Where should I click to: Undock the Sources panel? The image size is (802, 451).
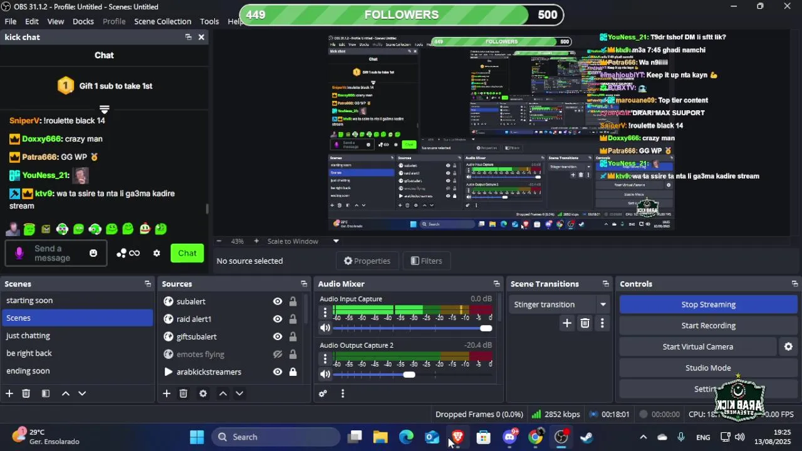point(304,284)
